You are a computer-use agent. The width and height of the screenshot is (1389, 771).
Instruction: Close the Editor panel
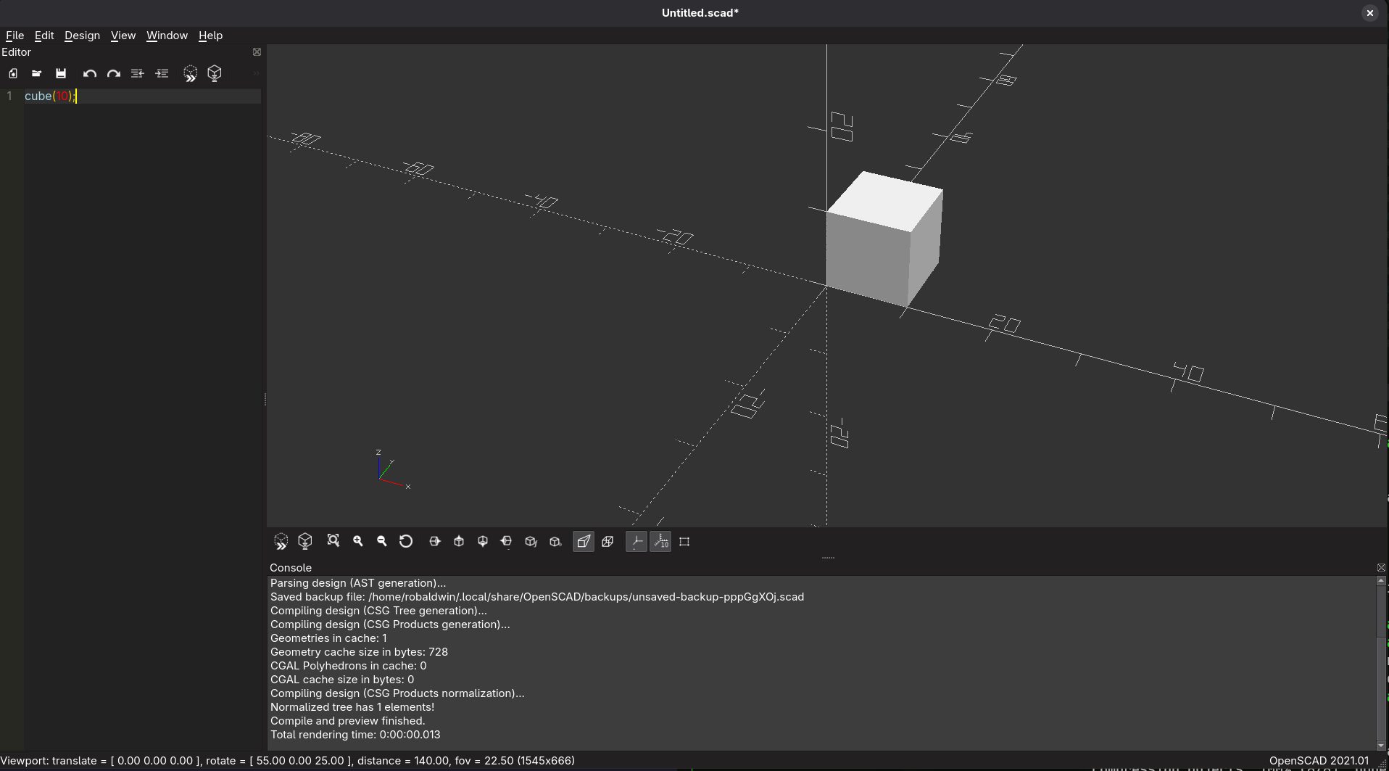point(257,52)
